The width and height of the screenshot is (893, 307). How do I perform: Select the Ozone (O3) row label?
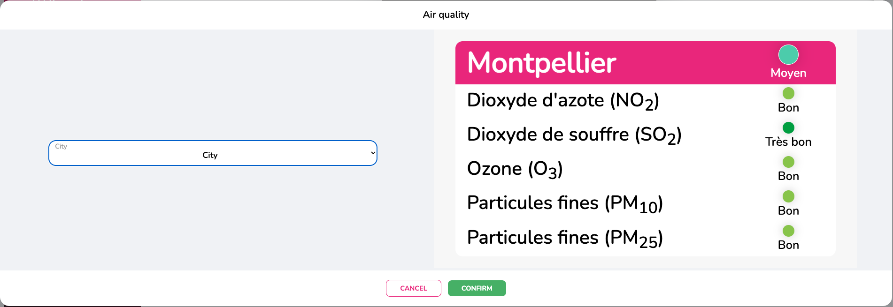(x=515, y=169)
